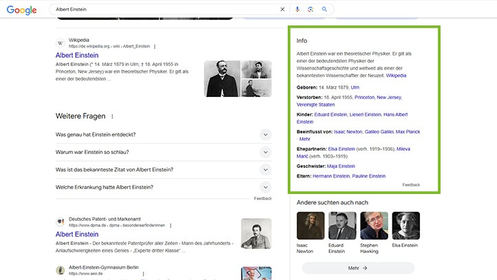Open Ulm birthplace link
497x280 pixels.
pyautogui.click(x=355, y=87)
